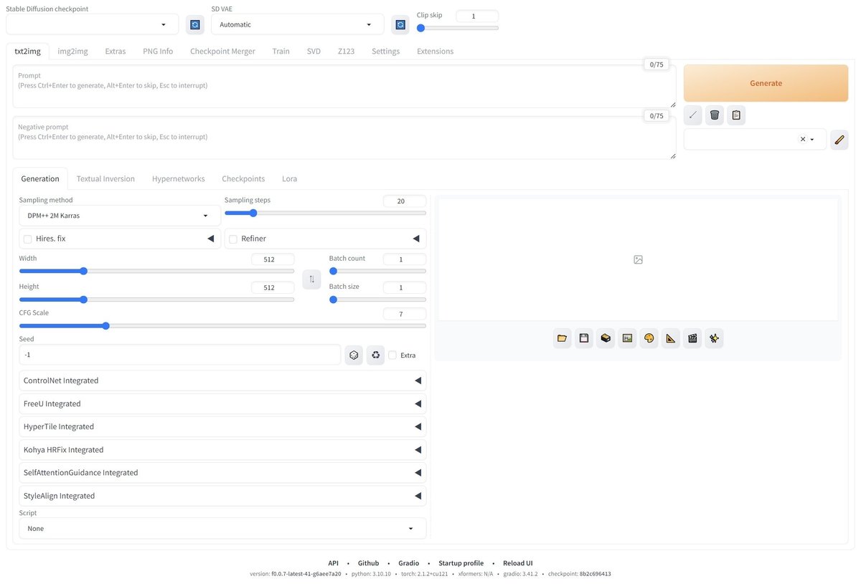861x584 pixels.
Task: Click the recycle reuse seed icon
Action: point(375,355)
